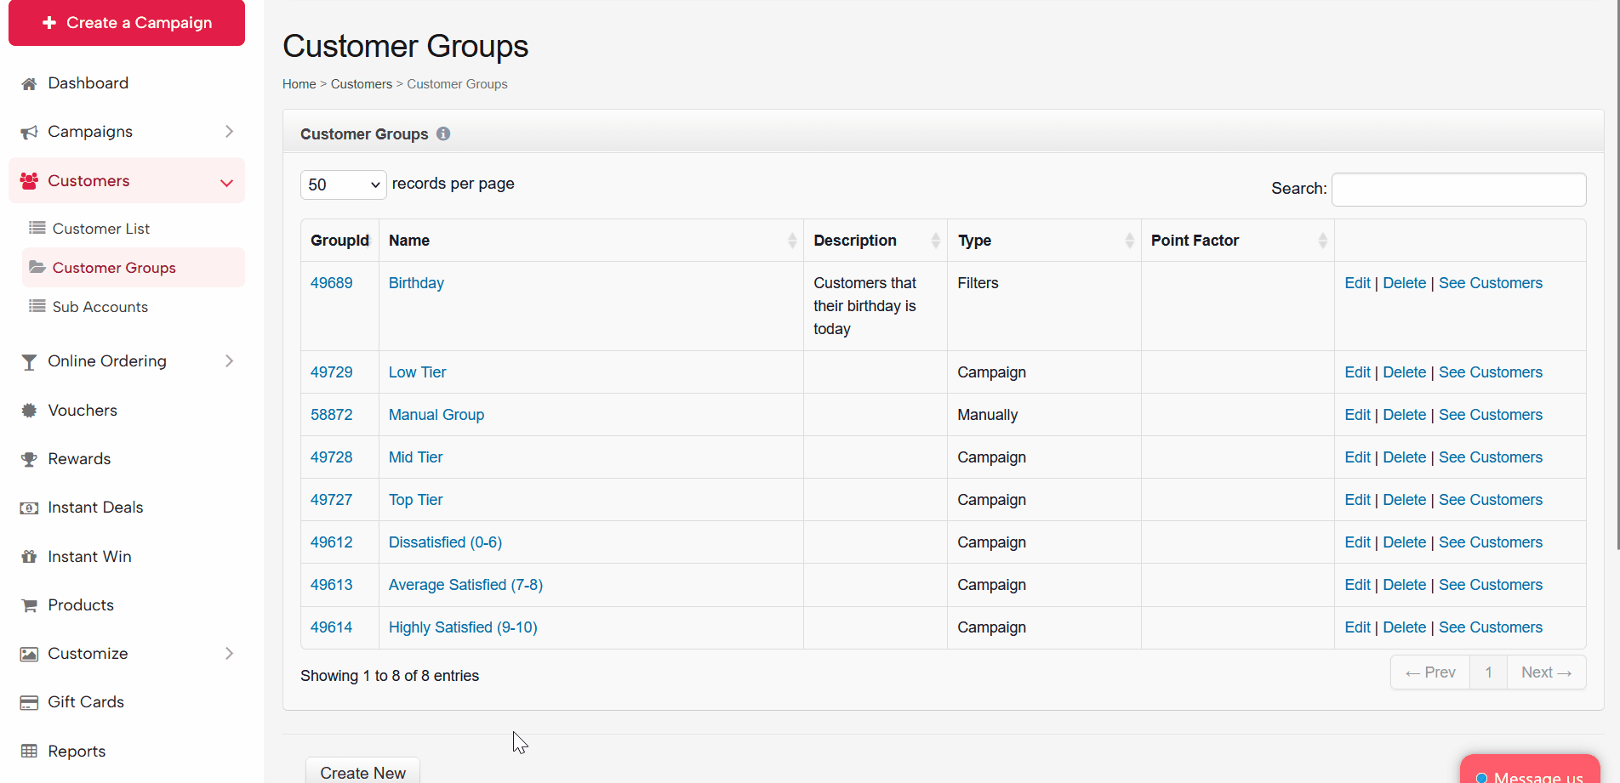
Task: Click the Reports table icon
Action: (x=29, y=752)
